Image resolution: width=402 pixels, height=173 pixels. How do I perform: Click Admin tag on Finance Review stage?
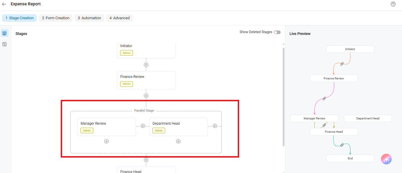coord(126,84)
